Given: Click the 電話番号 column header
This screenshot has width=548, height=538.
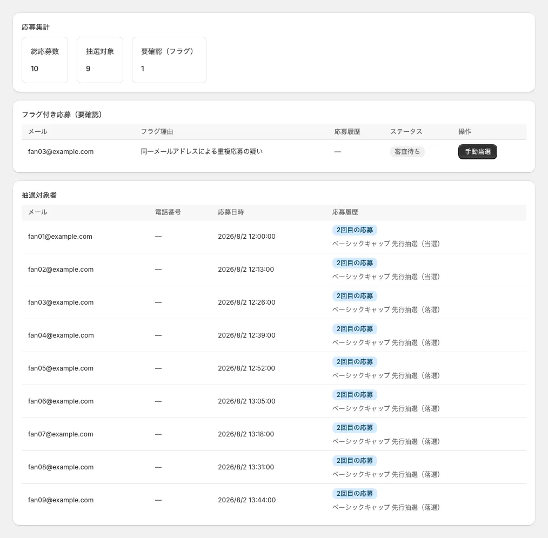Looking at the screenshot, I should point(168,212).
